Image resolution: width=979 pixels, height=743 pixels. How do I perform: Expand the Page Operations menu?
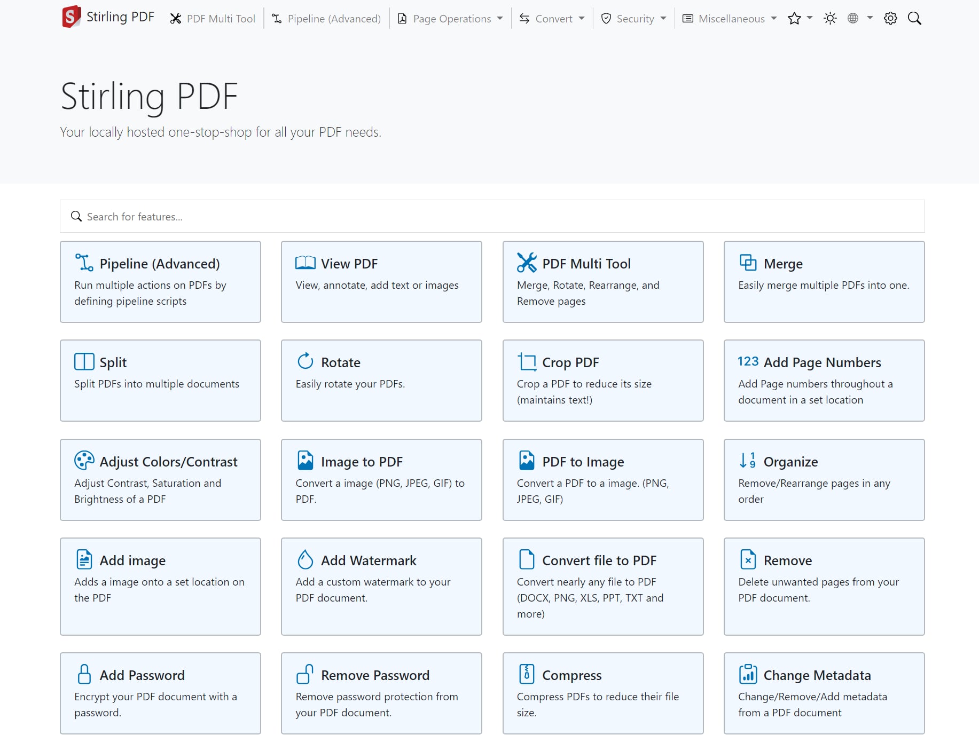tap(450, 19)
